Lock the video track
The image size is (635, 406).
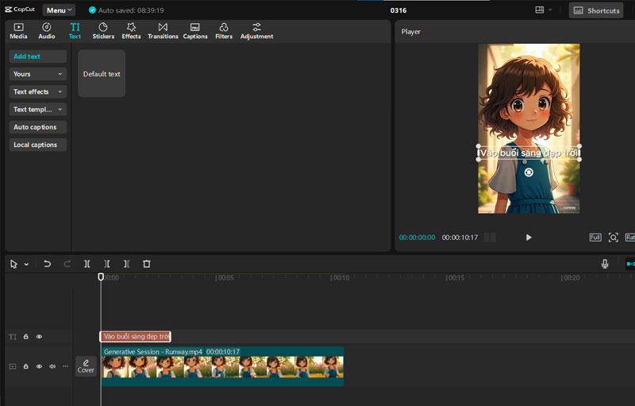(x=26, y=366)
